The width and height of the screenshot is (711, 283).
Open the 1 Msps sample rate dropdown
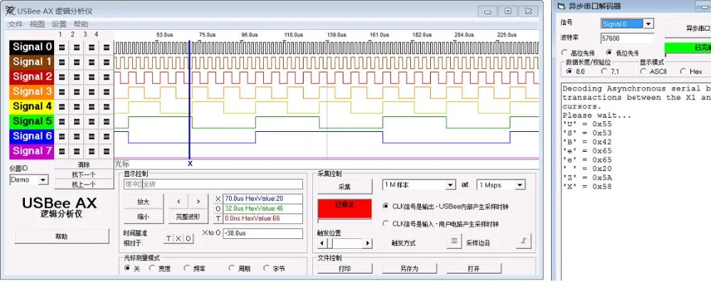coord(520,185)
